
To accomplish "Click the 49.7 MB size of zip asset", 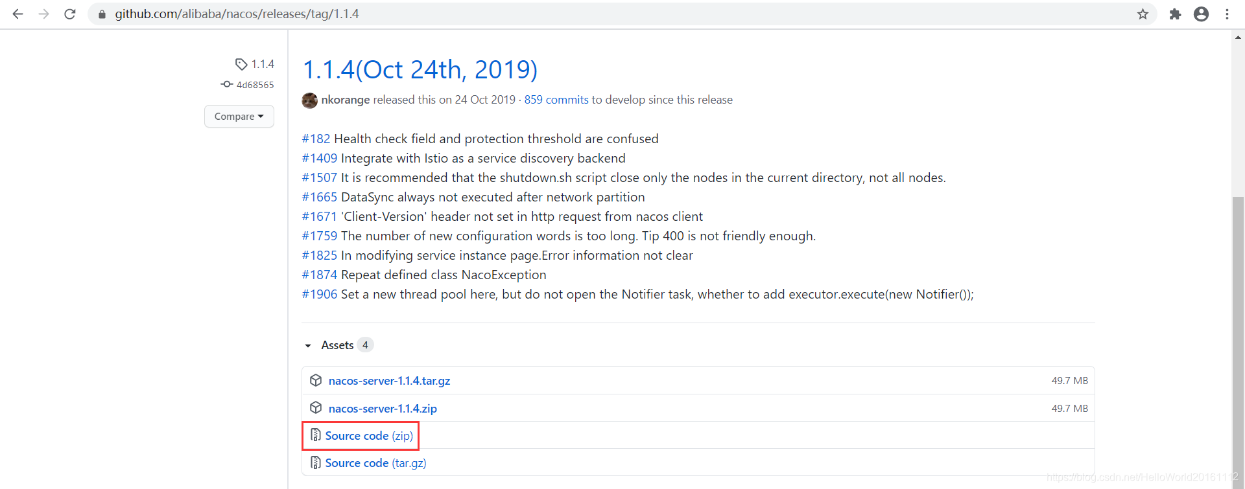I will click(1070, 409).
